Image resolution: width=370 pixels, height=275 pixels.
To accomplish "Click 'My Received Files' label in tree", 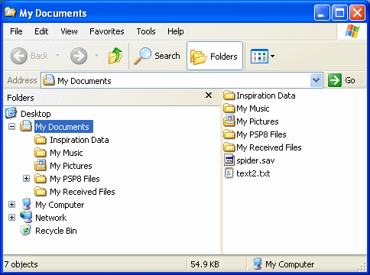I will 83,192.
